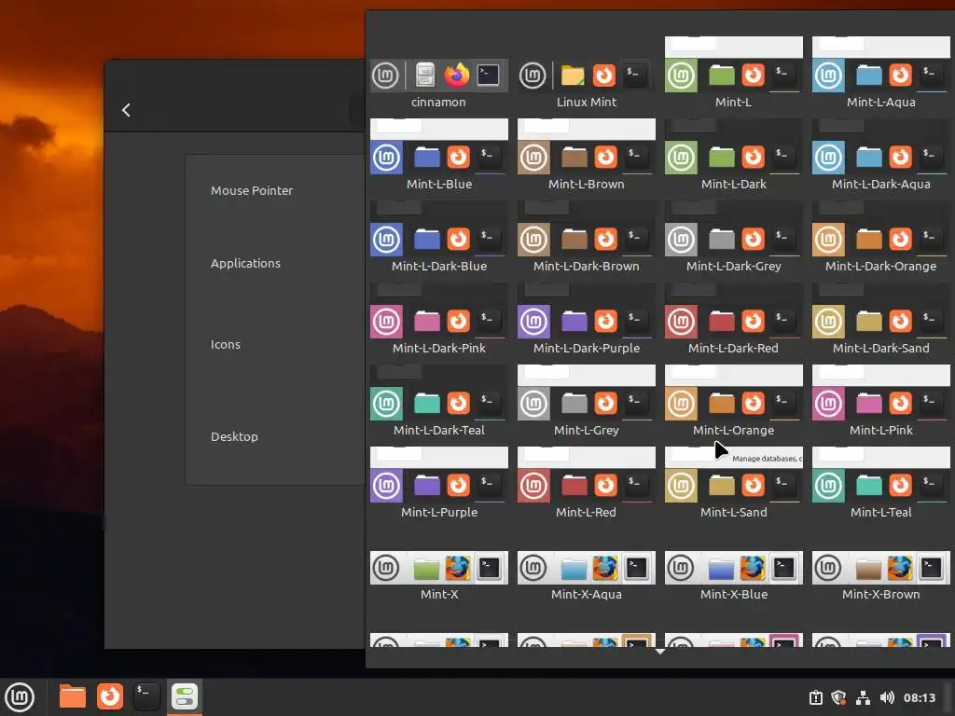The image size is (955, 716).
Task: Open the Files manager from the panel
Action: pyautogui.click(x=73, y=696)
